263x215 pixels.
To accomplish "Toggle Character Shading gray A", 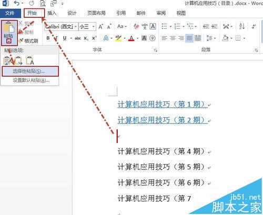I will coord(144,38).
